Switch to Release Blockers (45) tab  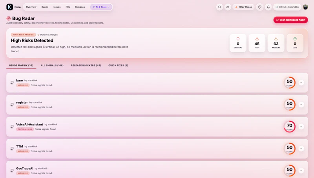pyautogui.click(x=86, y=65)
